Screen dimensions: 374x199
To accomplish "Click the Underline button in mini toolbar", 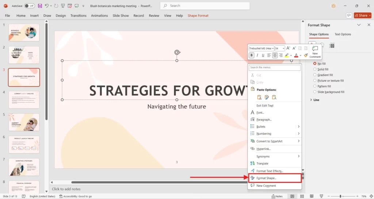I will (263, 56).
